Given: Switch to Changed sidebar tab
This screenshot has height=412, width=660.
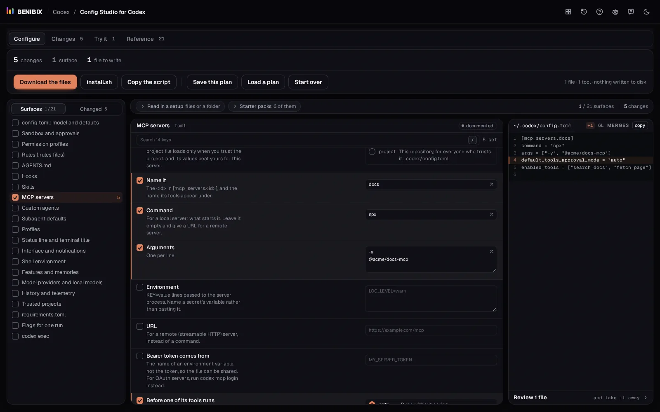Looking at the screenshot, I should click(94, 109).
